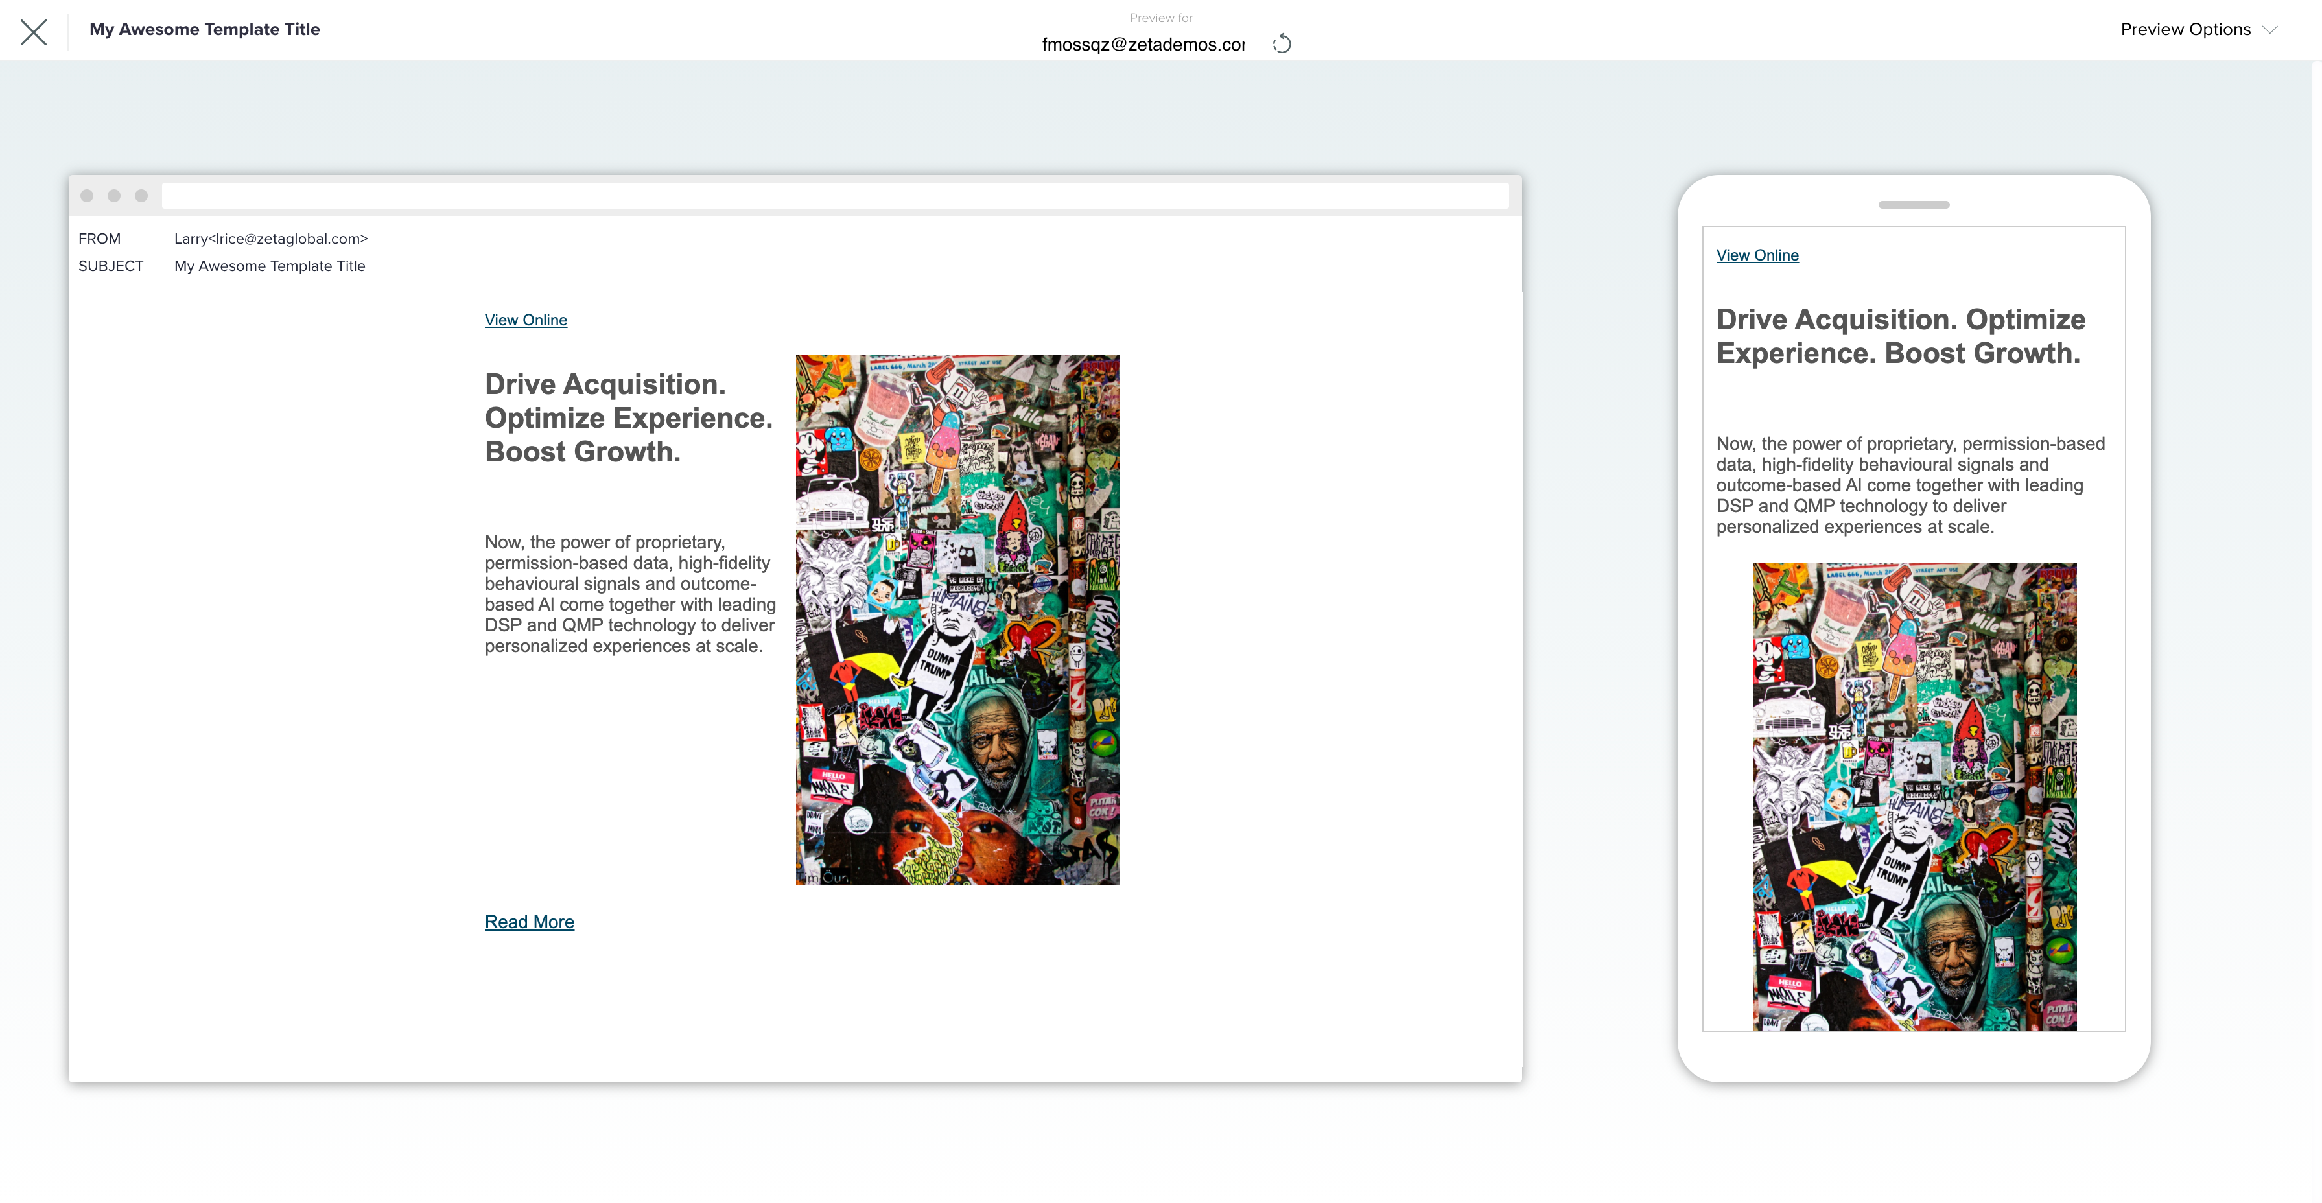Click the Preview Options chevron arrow
This screenshot has width=2322, height=1203.
pyautogui.click(x=2269, y=30)
